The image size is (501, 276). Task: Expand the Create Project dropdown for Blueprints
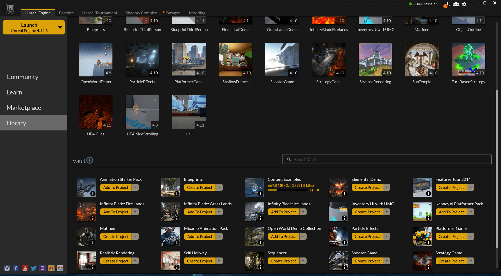point(219,187)
